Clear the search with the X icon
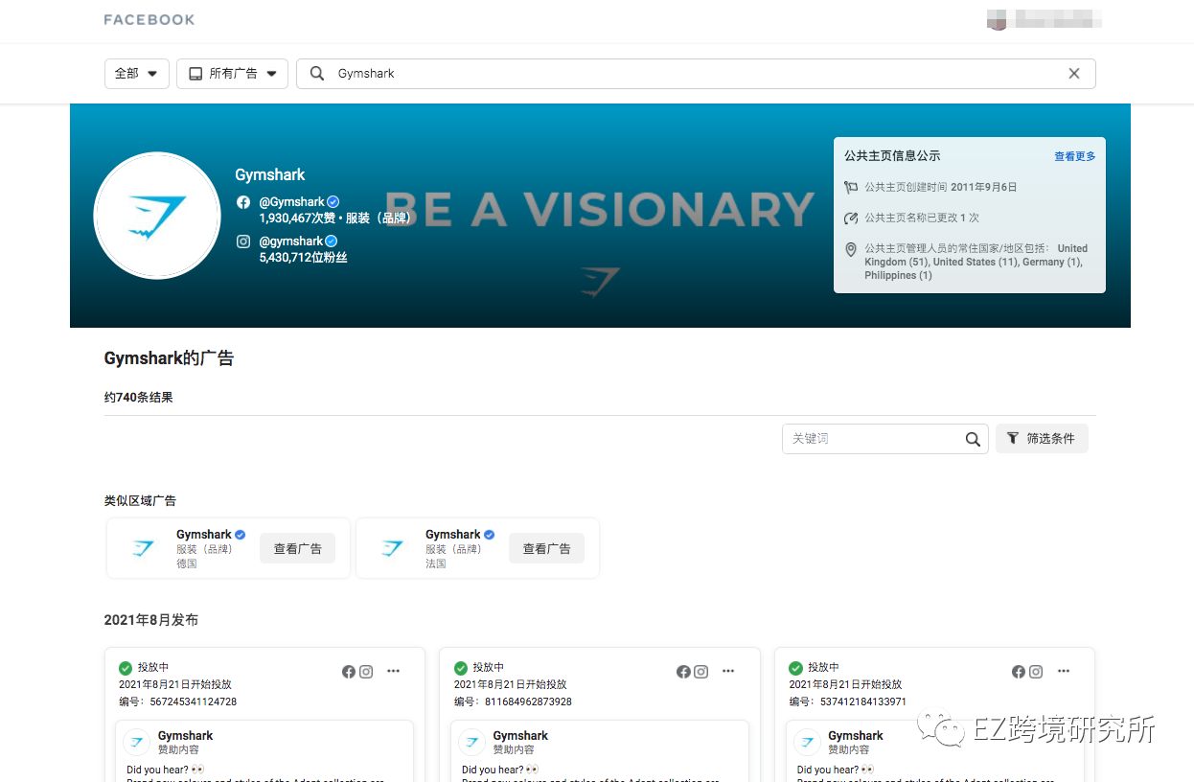Viewport: 1194px width, 782px height. pos(1074,74)
